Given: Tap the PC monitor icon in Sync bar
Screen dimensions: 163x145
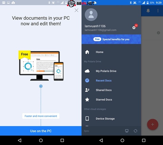Looking at the screenshot, I should pos(127,131).
